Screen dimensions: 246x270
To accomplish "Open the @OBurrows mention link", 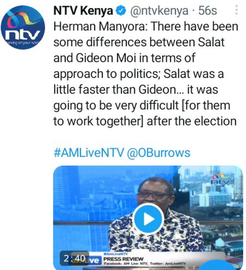I will click(159, 153).
